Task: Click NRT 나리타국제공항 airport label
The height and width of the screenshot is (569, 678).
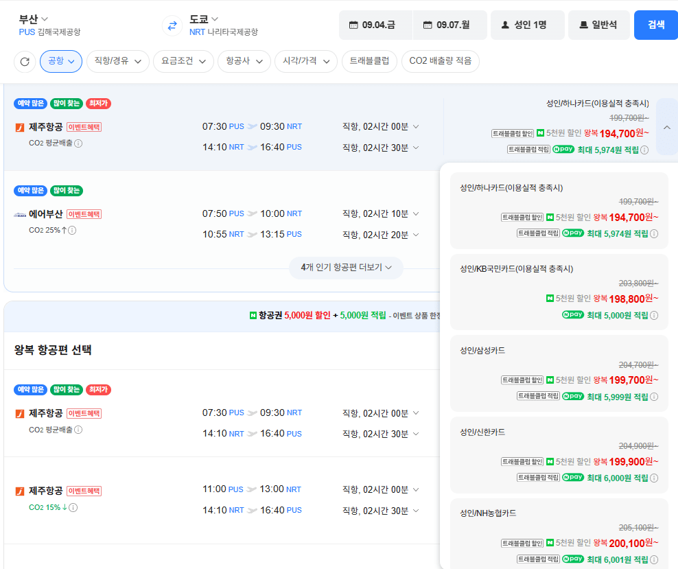Action: pos(224,32)
